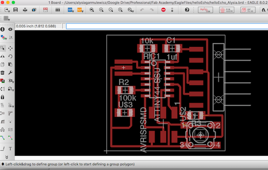Open a file with the Open toolbar icon
Viewport: 268px width, 170px height.
coord(7,10)
